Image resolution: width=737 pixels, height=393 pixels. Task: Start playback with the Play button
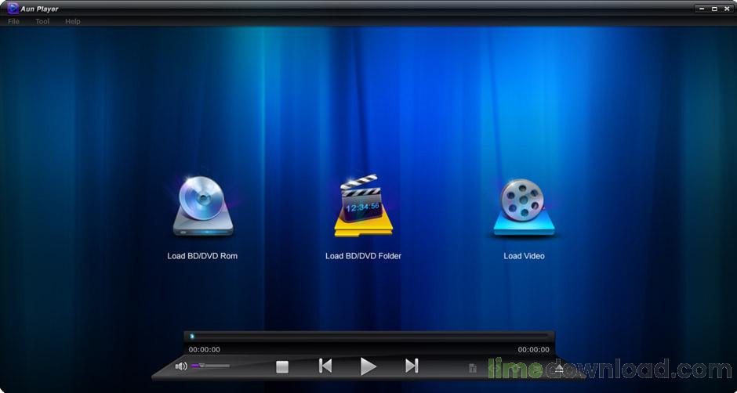coord(368,366)
